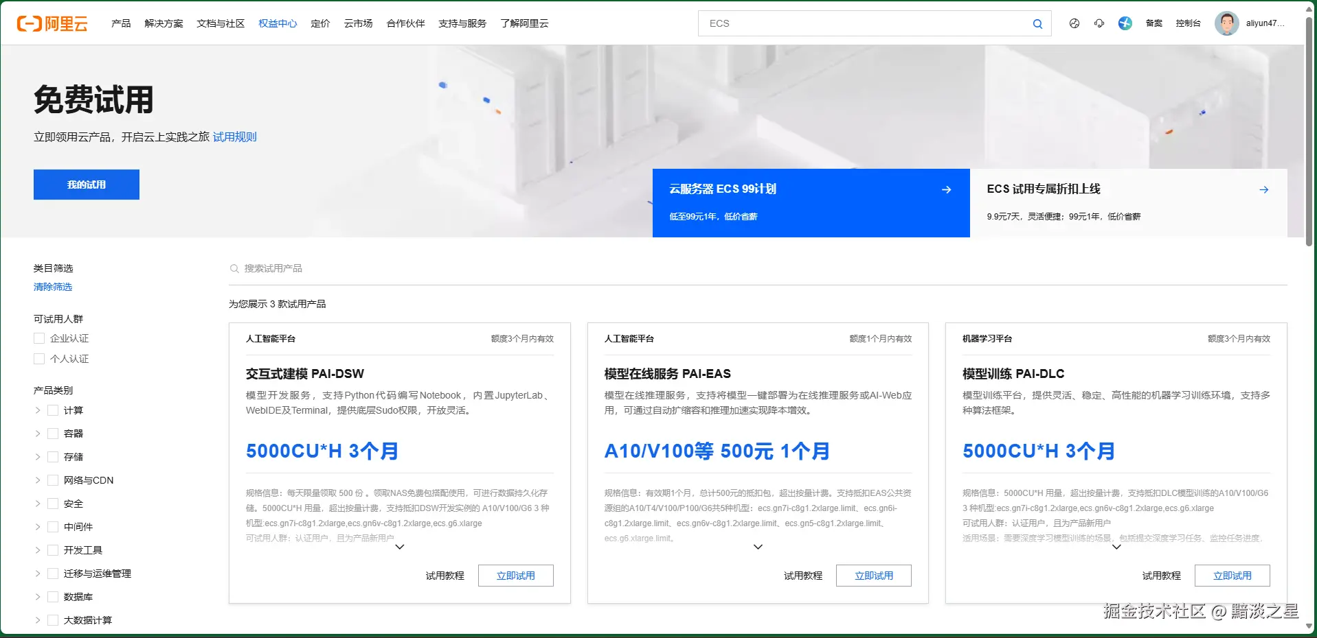The height and width of the screenshot is (638, 1317).
Task: Tick the 容器 category checkbox
Action: pyautogui.click(x=53, y=434)
